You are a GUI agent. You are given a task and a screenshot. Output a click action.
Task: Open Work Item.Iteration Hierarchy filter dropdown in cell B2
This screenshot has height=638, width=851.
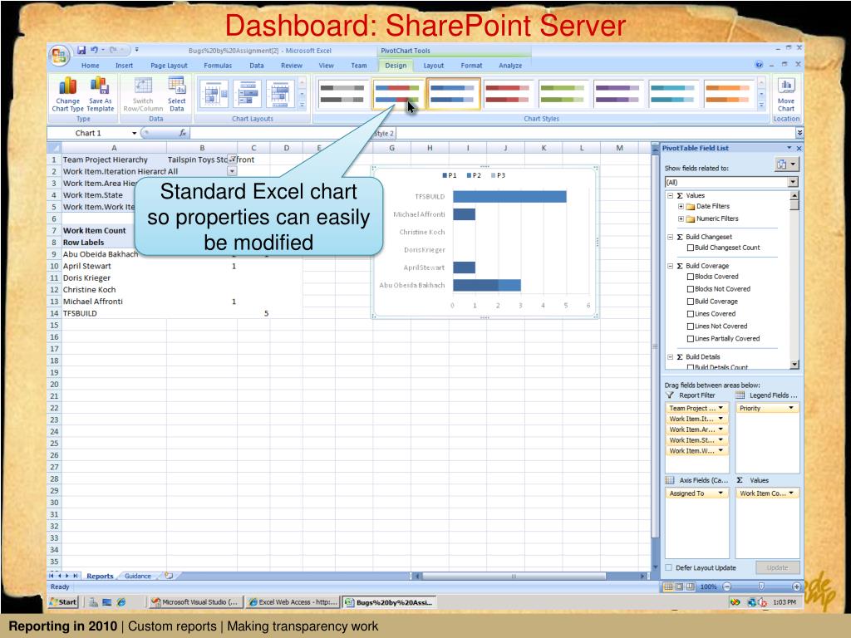tap(232, 171)
